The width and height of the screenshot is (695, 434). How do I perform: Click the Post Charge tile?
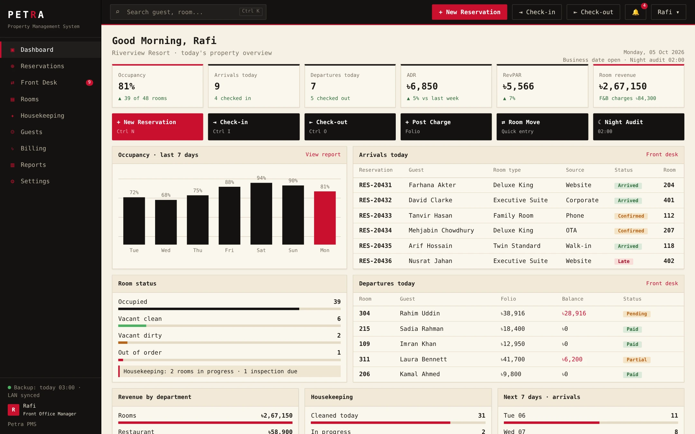click(446, 127)
